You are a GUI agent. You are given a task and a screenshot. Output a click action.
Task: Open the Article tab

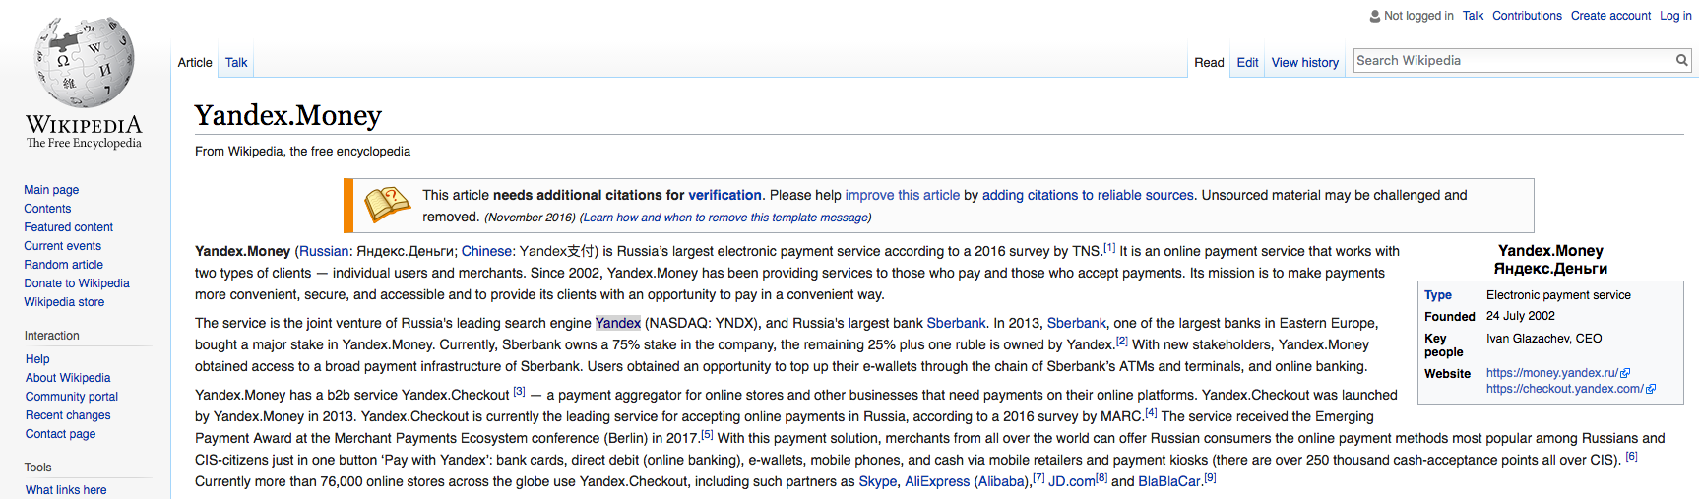(195, 62)
